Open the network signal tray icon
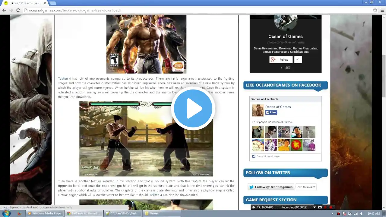Screen dimensions: 386x217 (356, 214)
